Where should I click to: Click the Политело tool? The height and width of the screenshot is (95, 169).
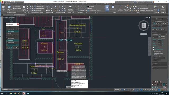point(16,6)
